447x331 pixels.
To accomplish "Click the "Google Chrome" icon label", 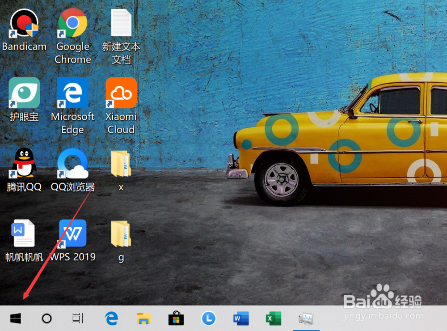I will pyautogui.click(x=73, y=53).
